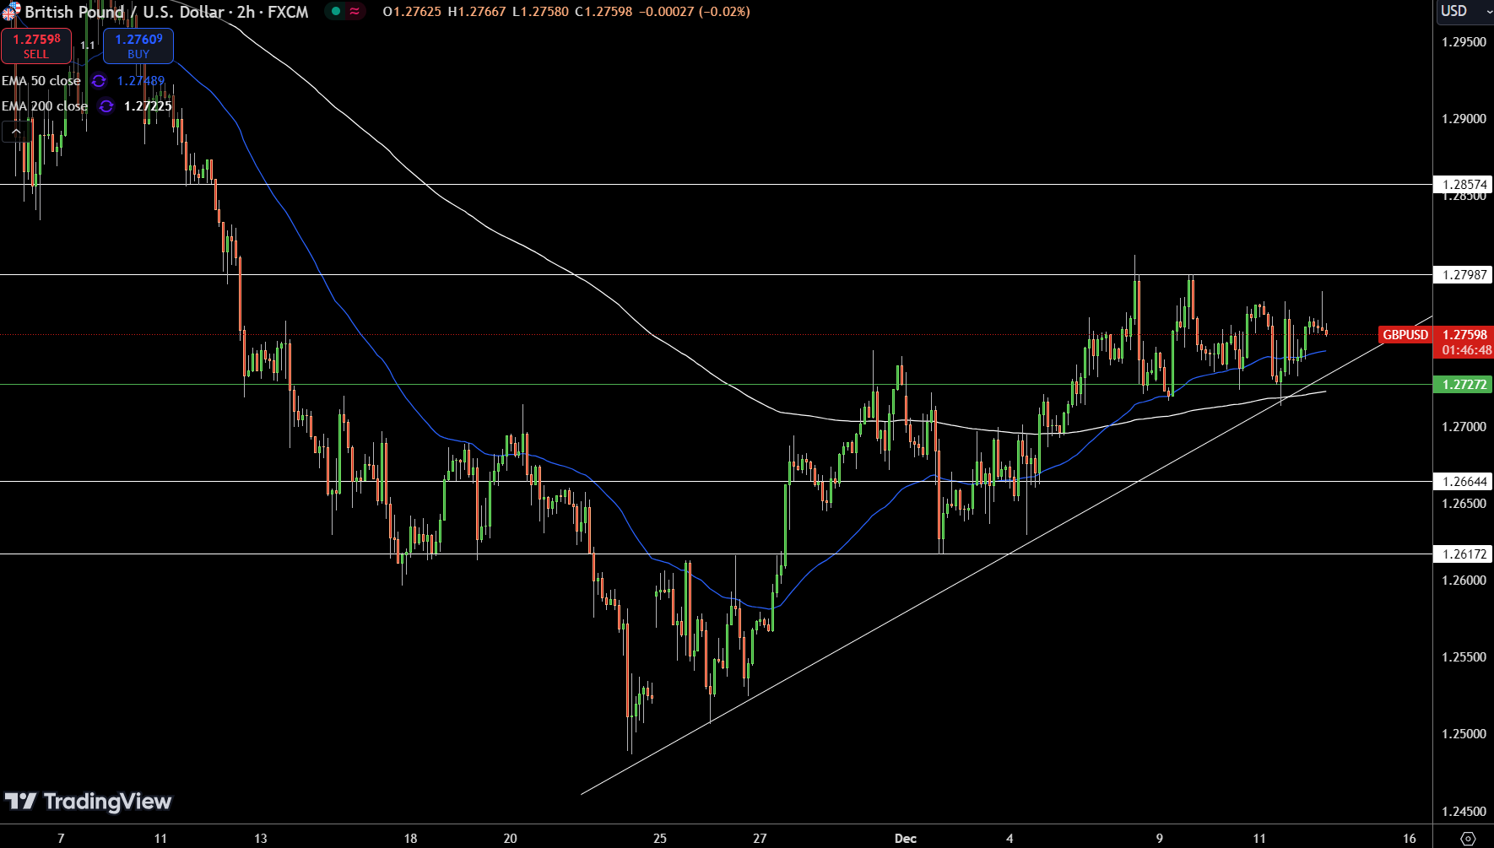Select the EMA 200 close indicator legend
The image size is (1494, 848).
[45, 106]
